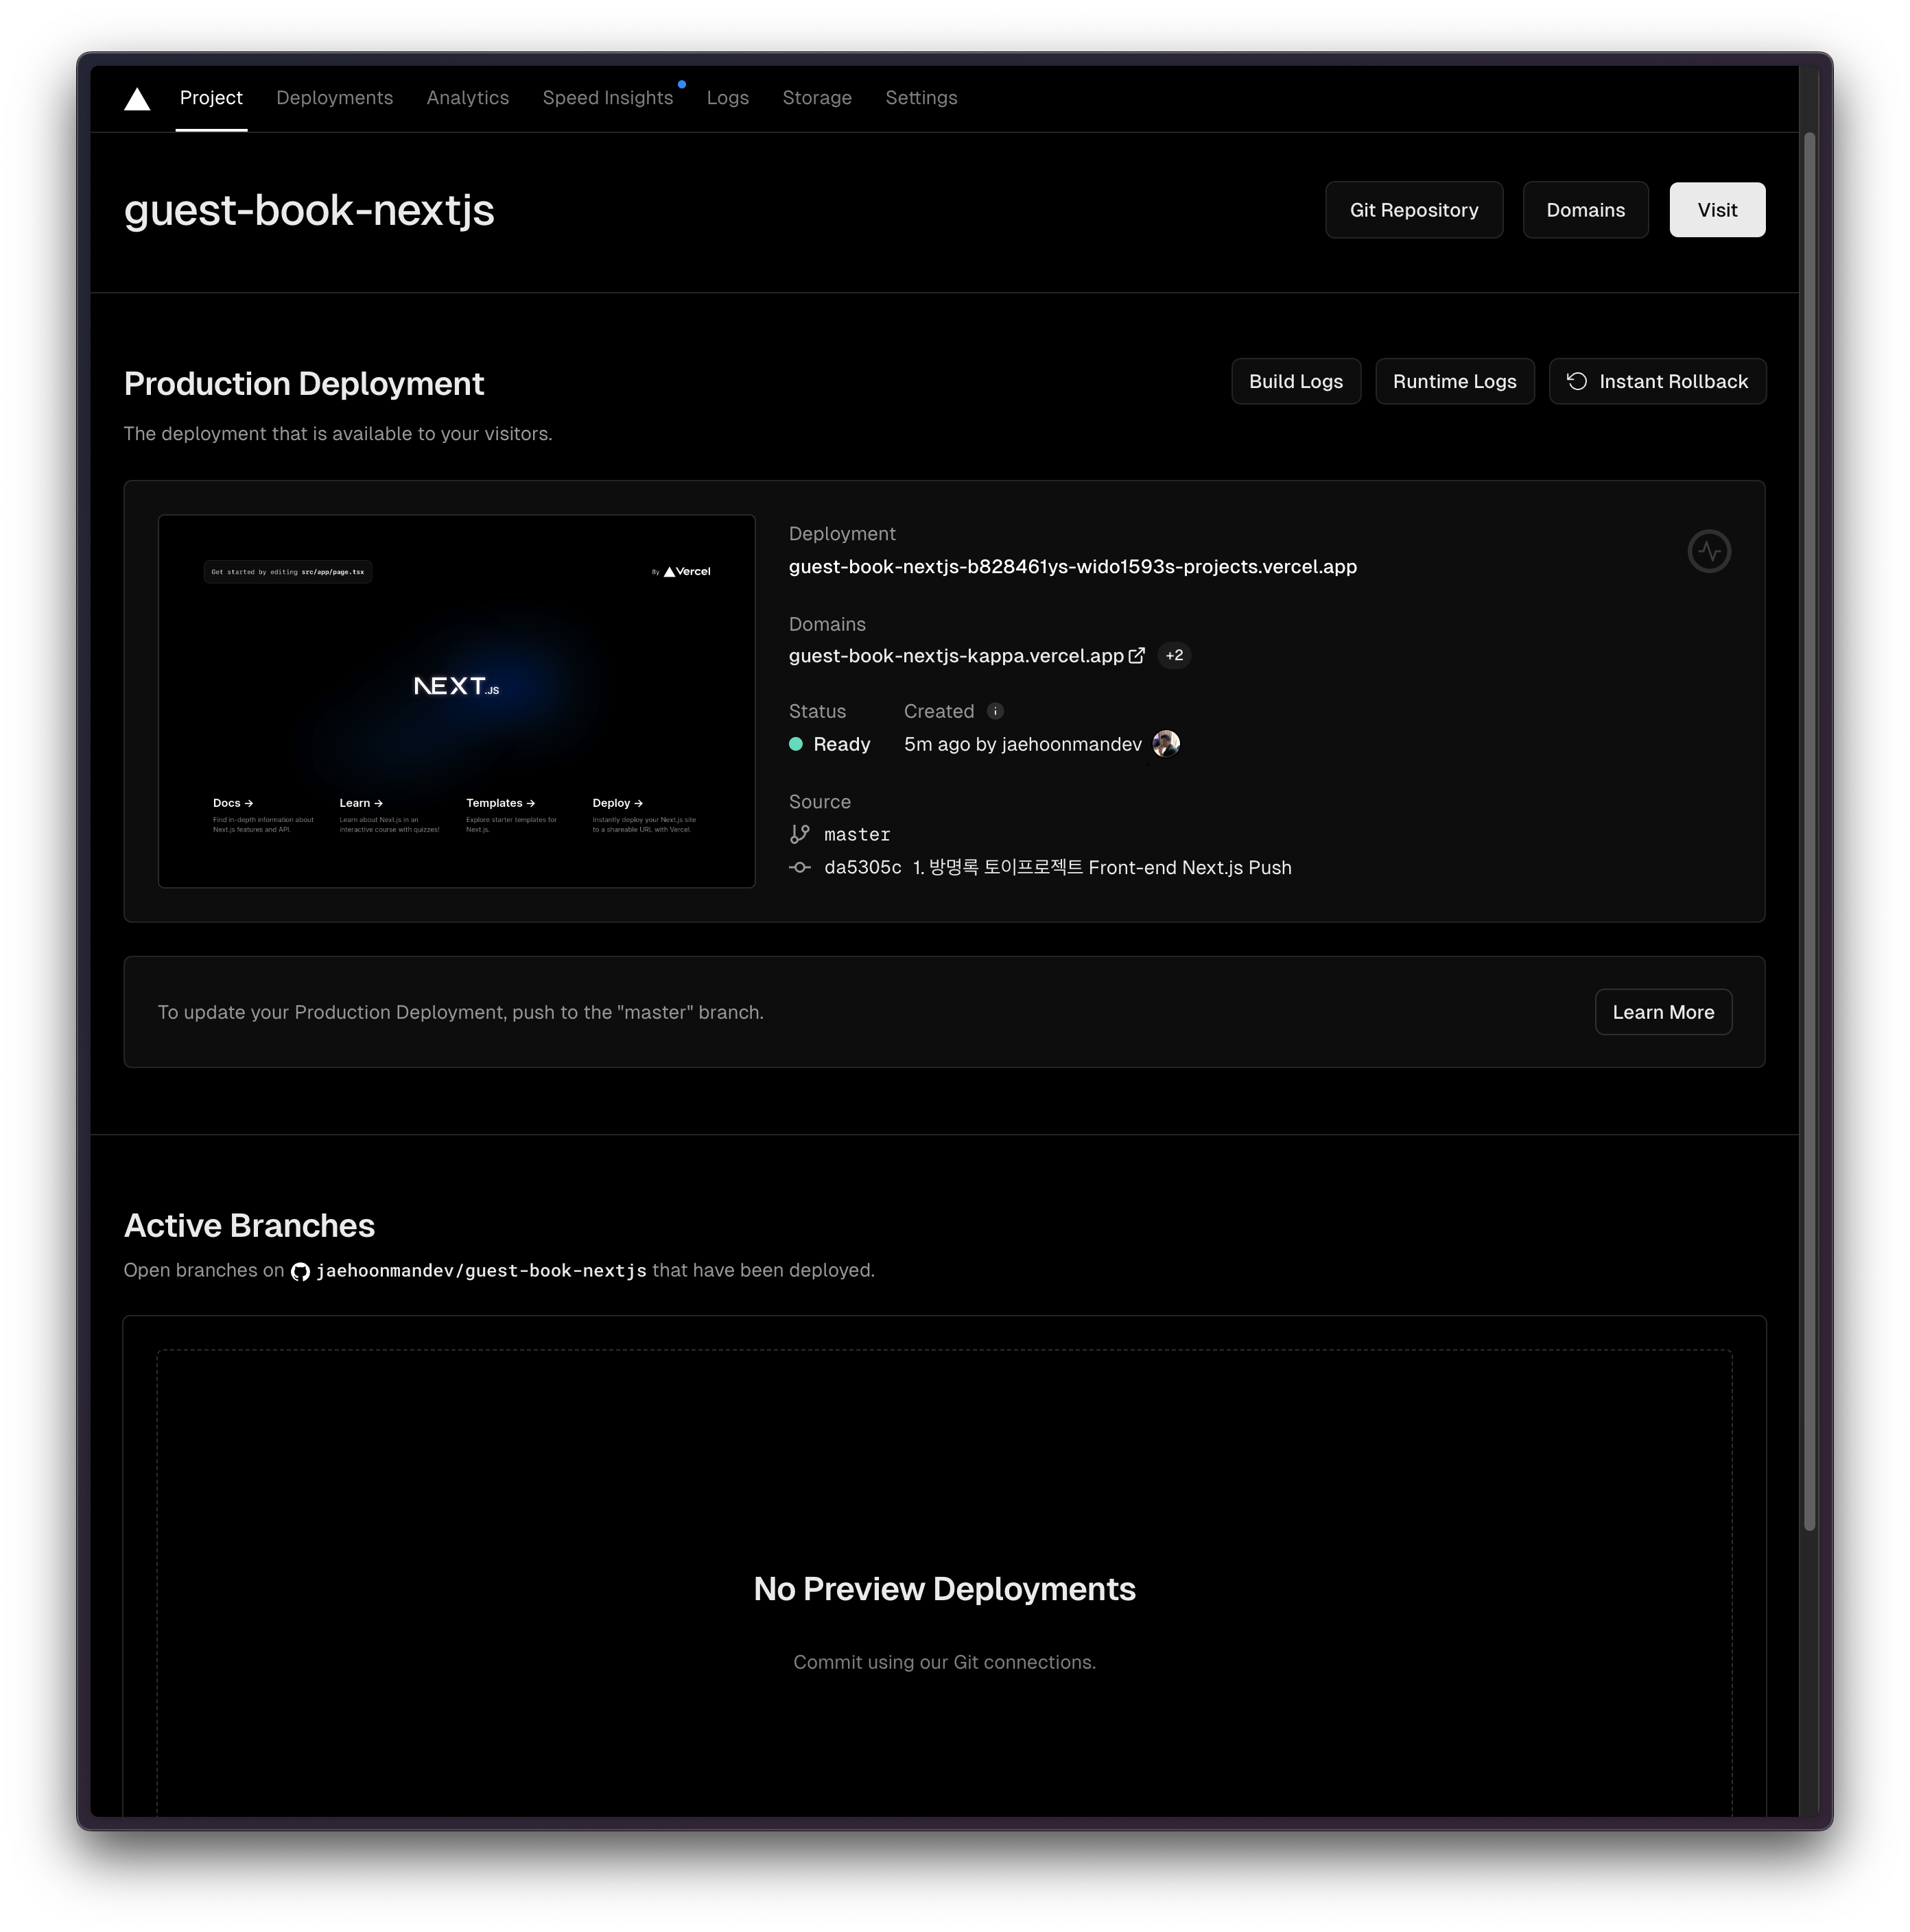Click the '5m ago by jaehoonmandev' text
Viewport: 1910px width, 1932px height.
tap(1022, 745)
